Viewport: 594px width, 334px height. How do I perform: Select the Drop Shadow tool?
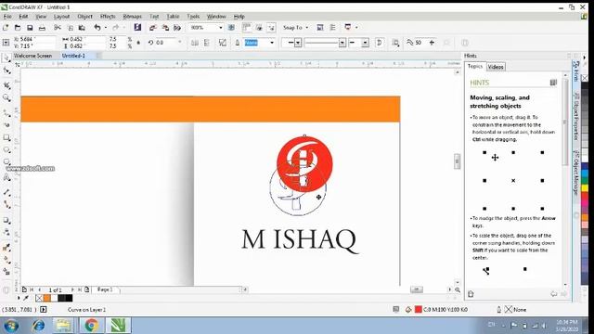6,220
